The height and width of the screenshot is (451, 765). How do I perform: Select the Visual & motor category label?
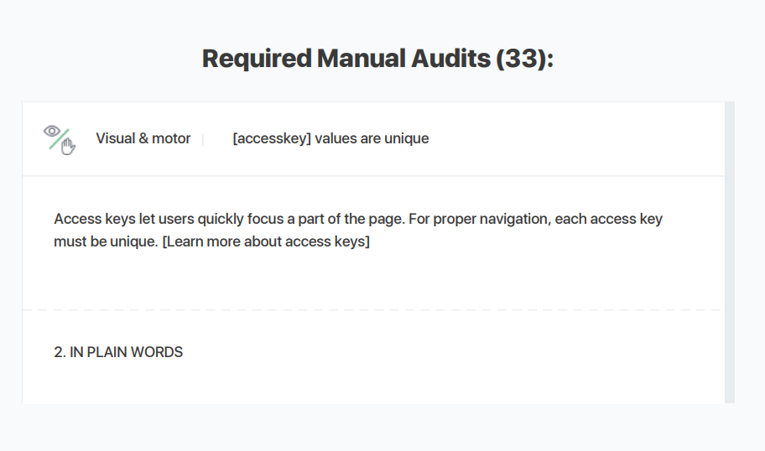143,138
